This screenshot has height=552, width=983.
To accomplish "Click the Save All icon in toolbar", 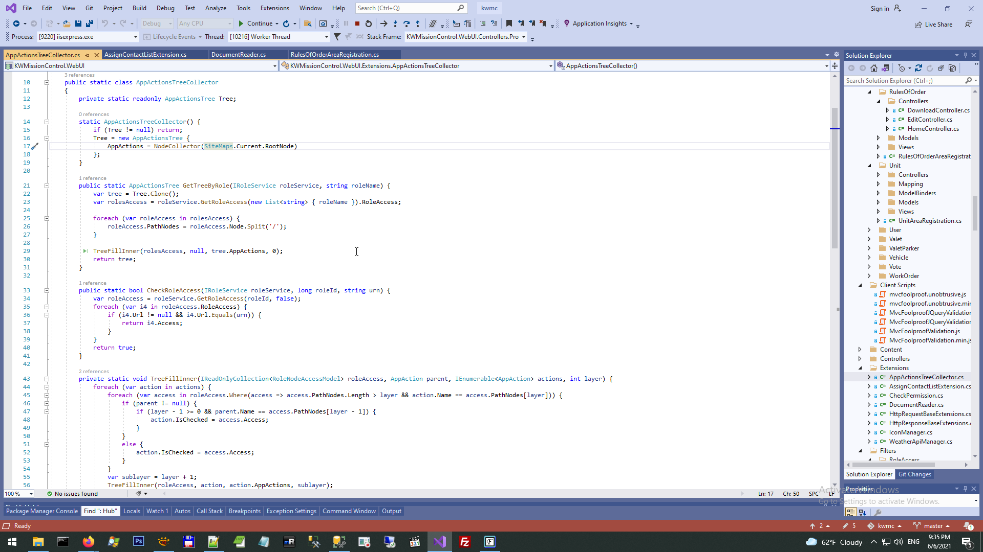I will (x=90, y=24).
